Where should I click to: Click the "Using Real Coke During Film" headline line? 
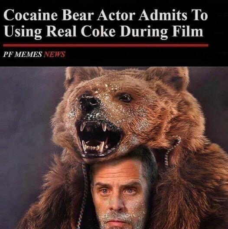coord(104,32)
